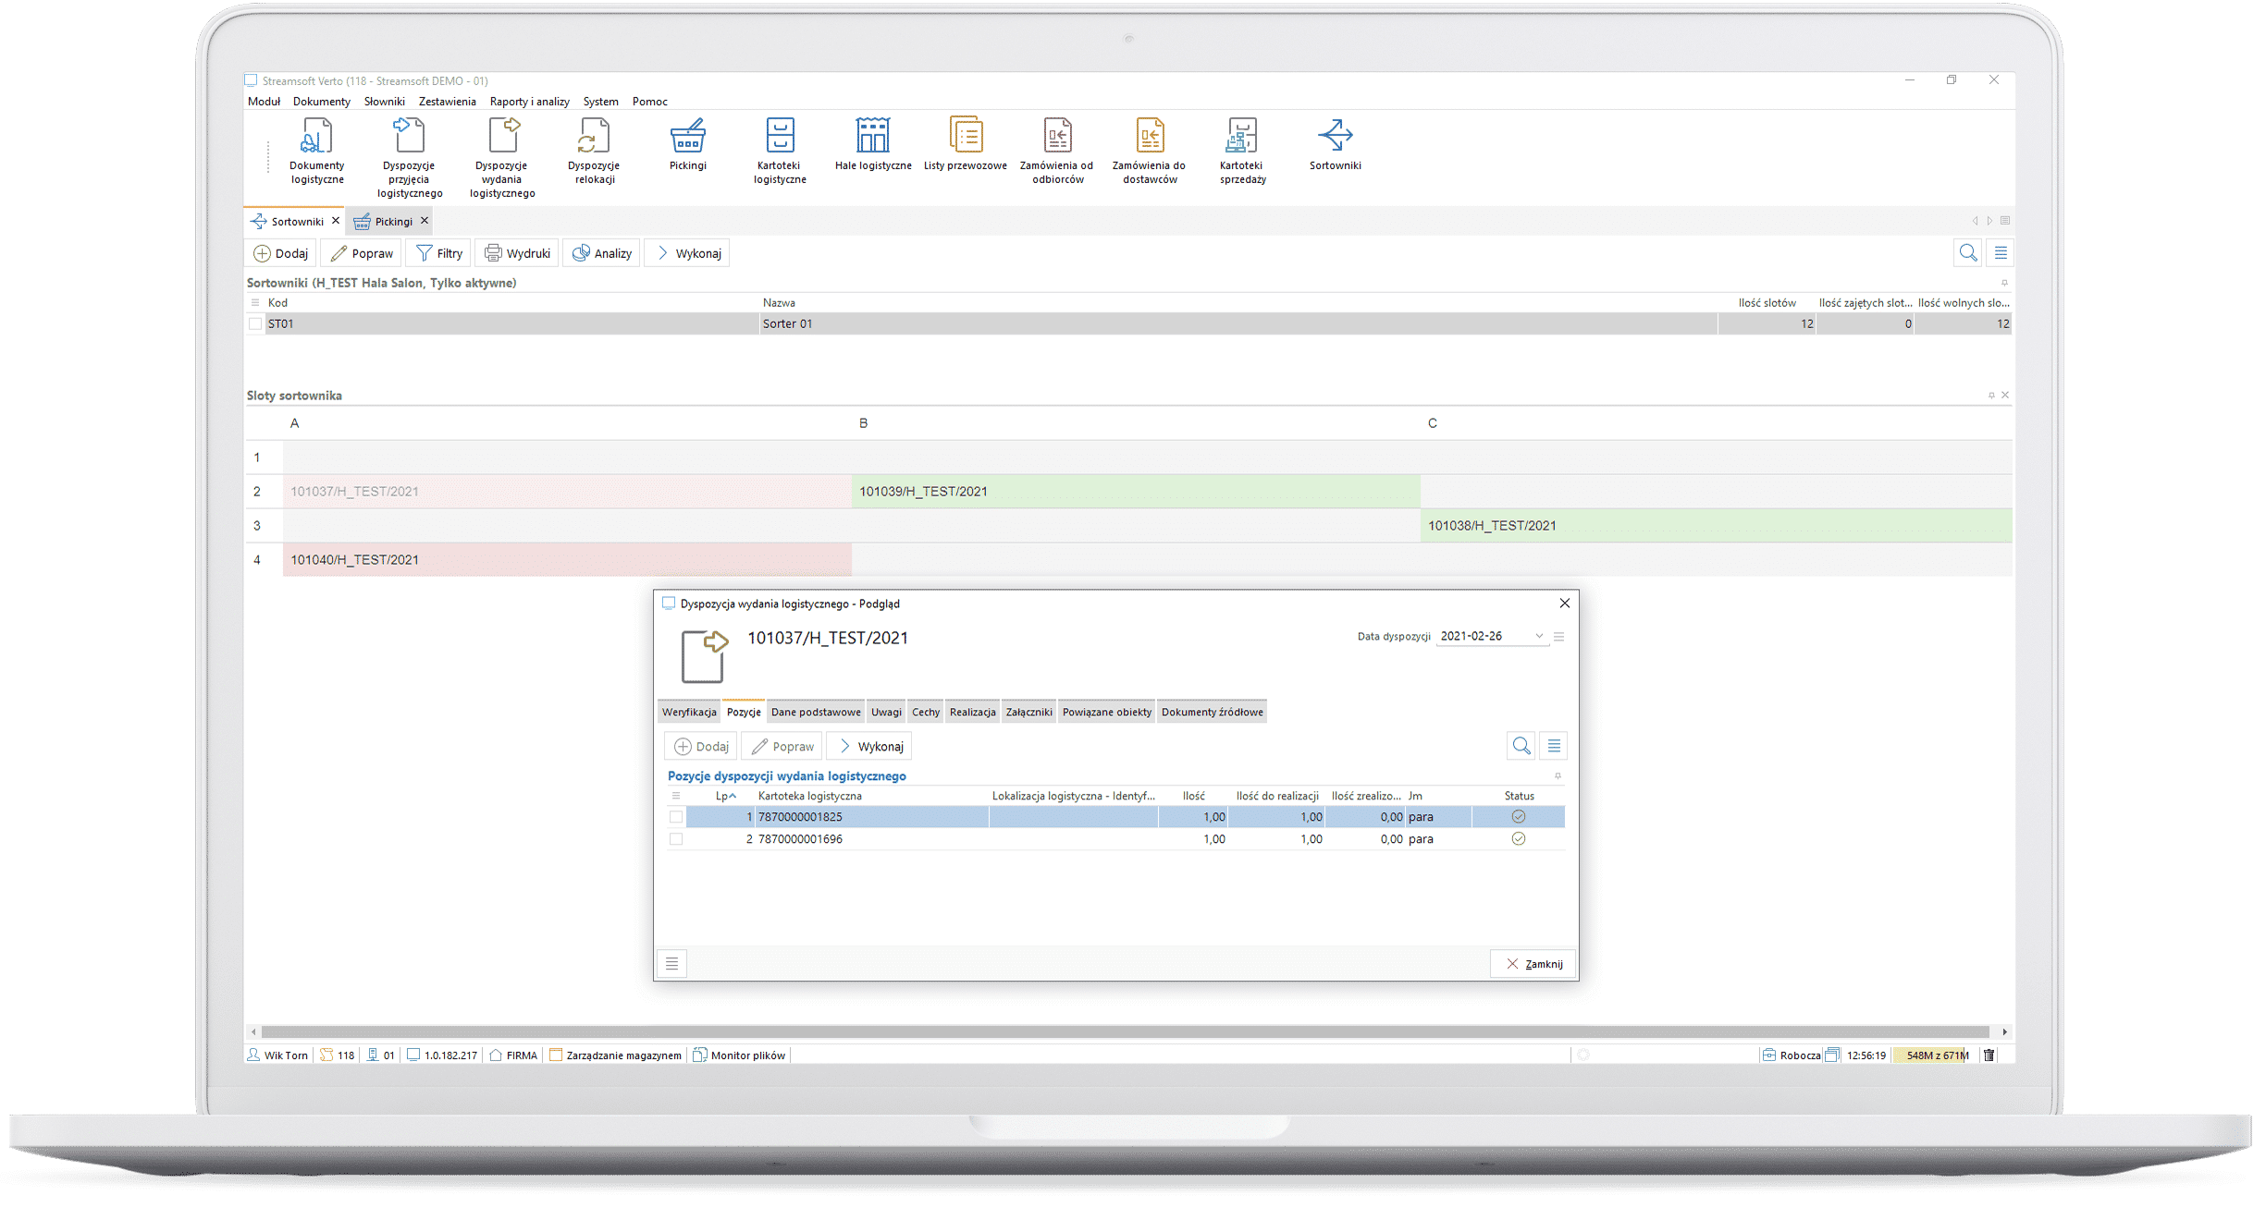Switch to the Realizacja tab
Image resolution: width=2266 pixels, height=1232 pixels.
coord(972,712)
